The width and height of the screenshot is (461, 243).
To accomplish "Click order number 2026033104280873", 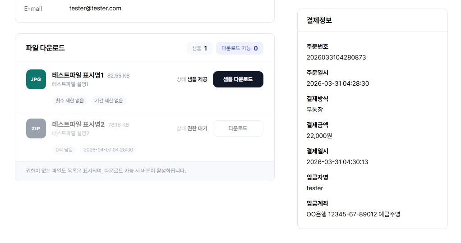I will click(x=336, y=57).
